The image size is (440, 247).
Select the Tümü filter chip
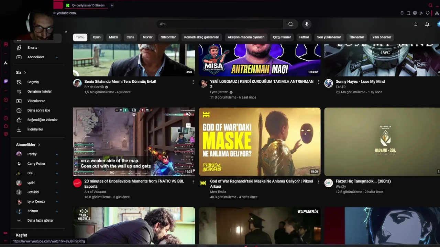80,37
